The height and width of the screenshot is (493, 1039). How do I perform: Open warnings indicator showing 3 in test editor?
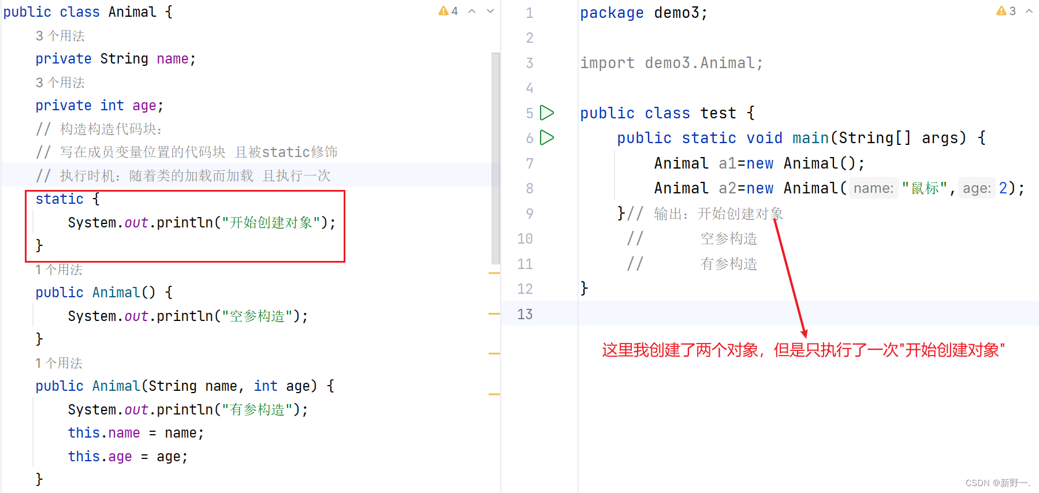tap(1006, 11)
